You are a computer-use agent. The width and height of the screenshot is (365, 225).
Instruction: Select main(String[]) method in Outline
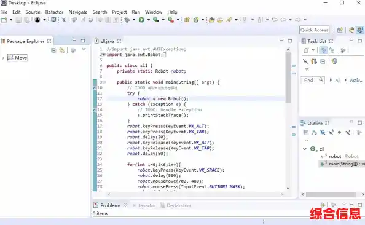(342, 164)
